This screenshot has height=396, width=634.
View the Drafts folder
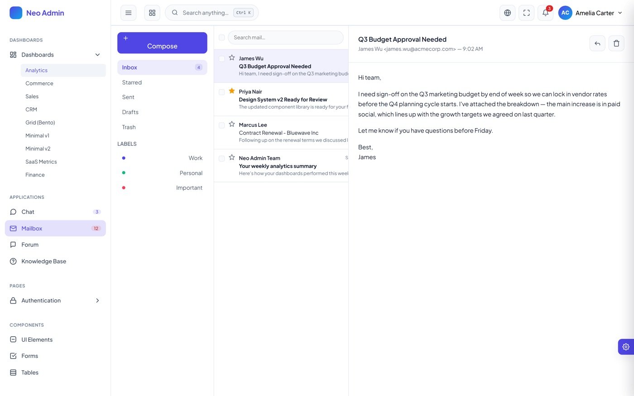tap(162, 112)
